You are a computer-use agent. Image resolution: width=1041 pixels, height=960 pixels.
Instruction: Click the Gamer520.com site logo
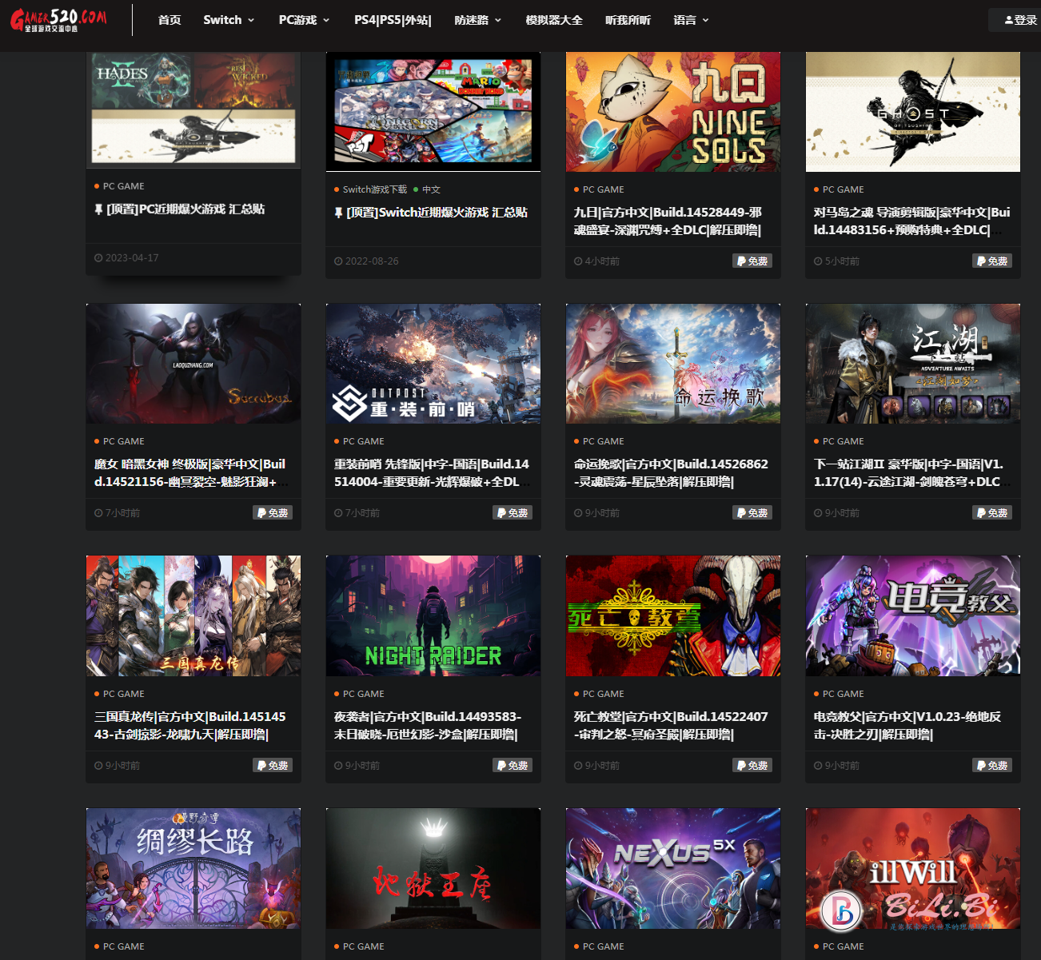(58, 20)
